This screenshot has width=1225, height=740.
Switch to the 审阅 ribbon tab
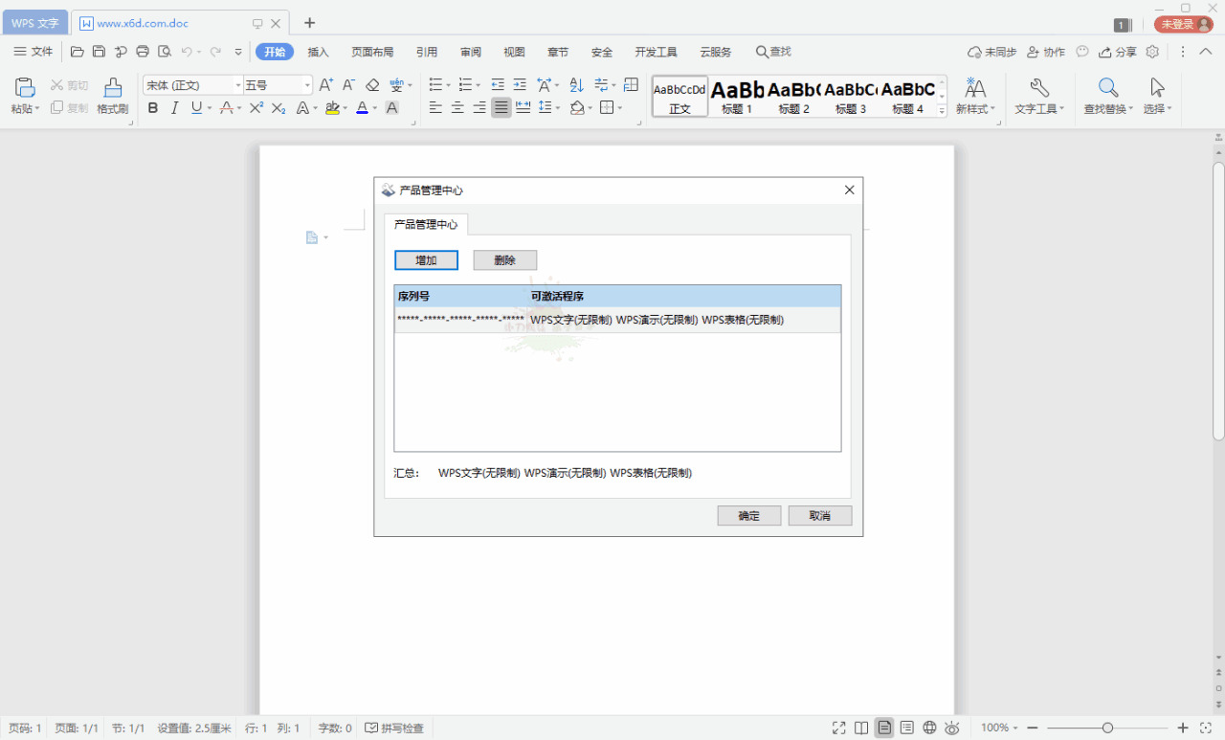[x=471, y=52]
